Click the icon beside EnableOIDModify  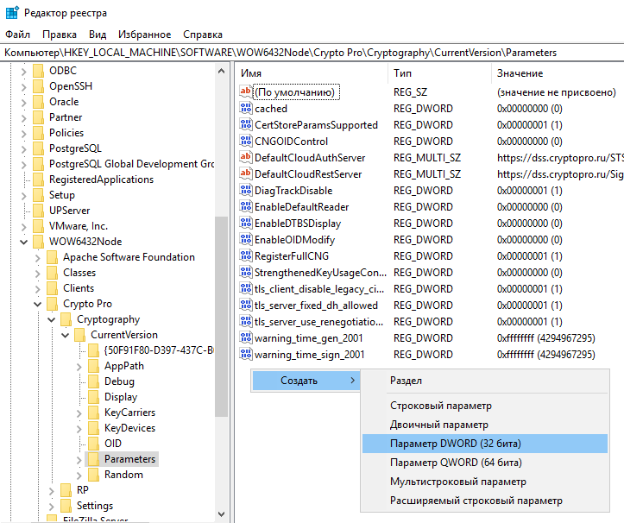pyautogui.click(x=245, y=239)
